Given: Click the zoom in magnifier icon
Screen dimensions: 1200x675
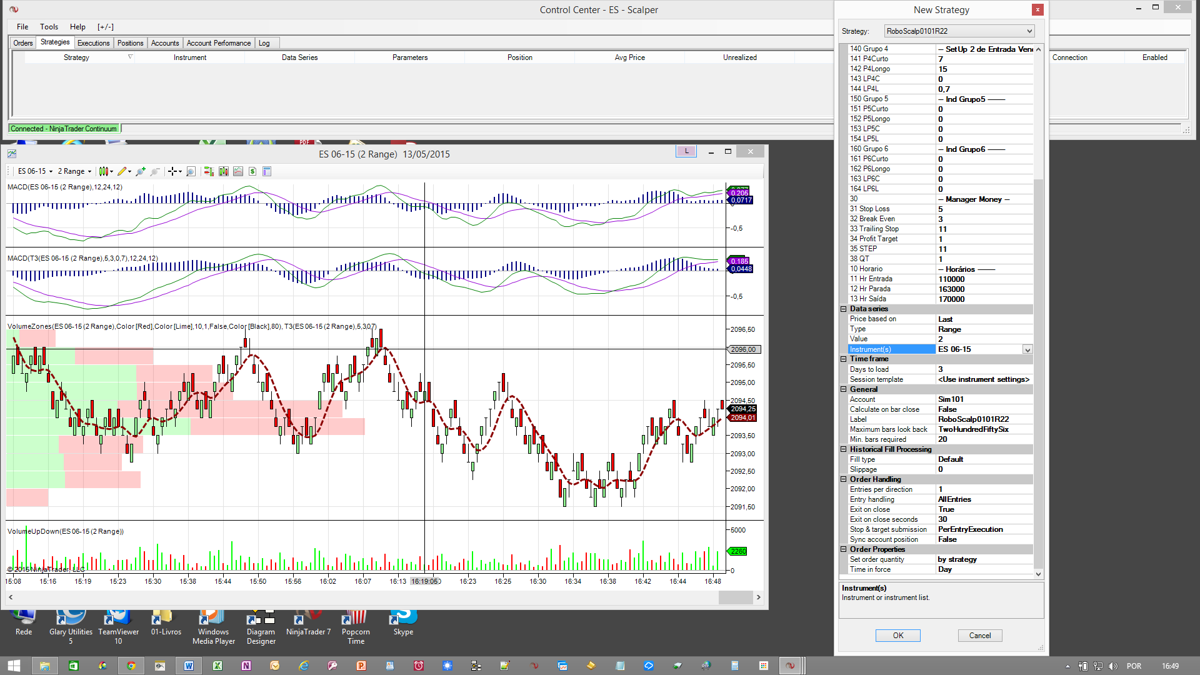Looking at the screenshot, I should pyautogui.click(x=141, y=171).
